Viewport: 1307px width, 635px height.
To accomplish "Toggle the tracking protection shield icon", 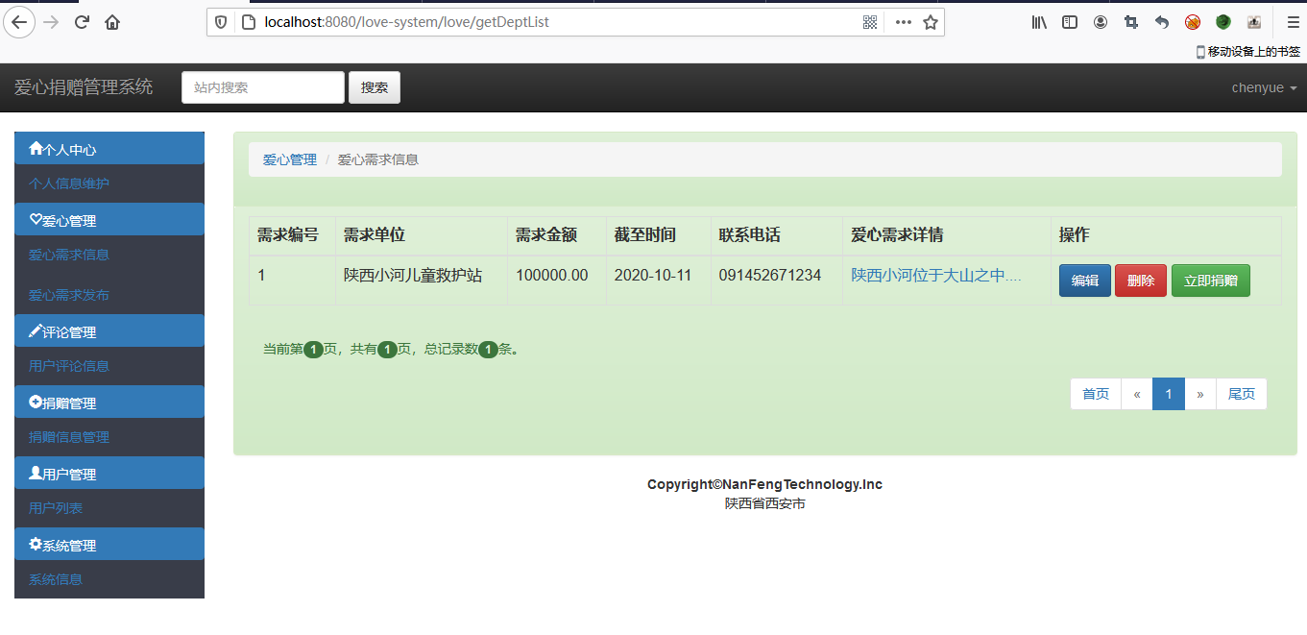I will click(x=220, y=21).
